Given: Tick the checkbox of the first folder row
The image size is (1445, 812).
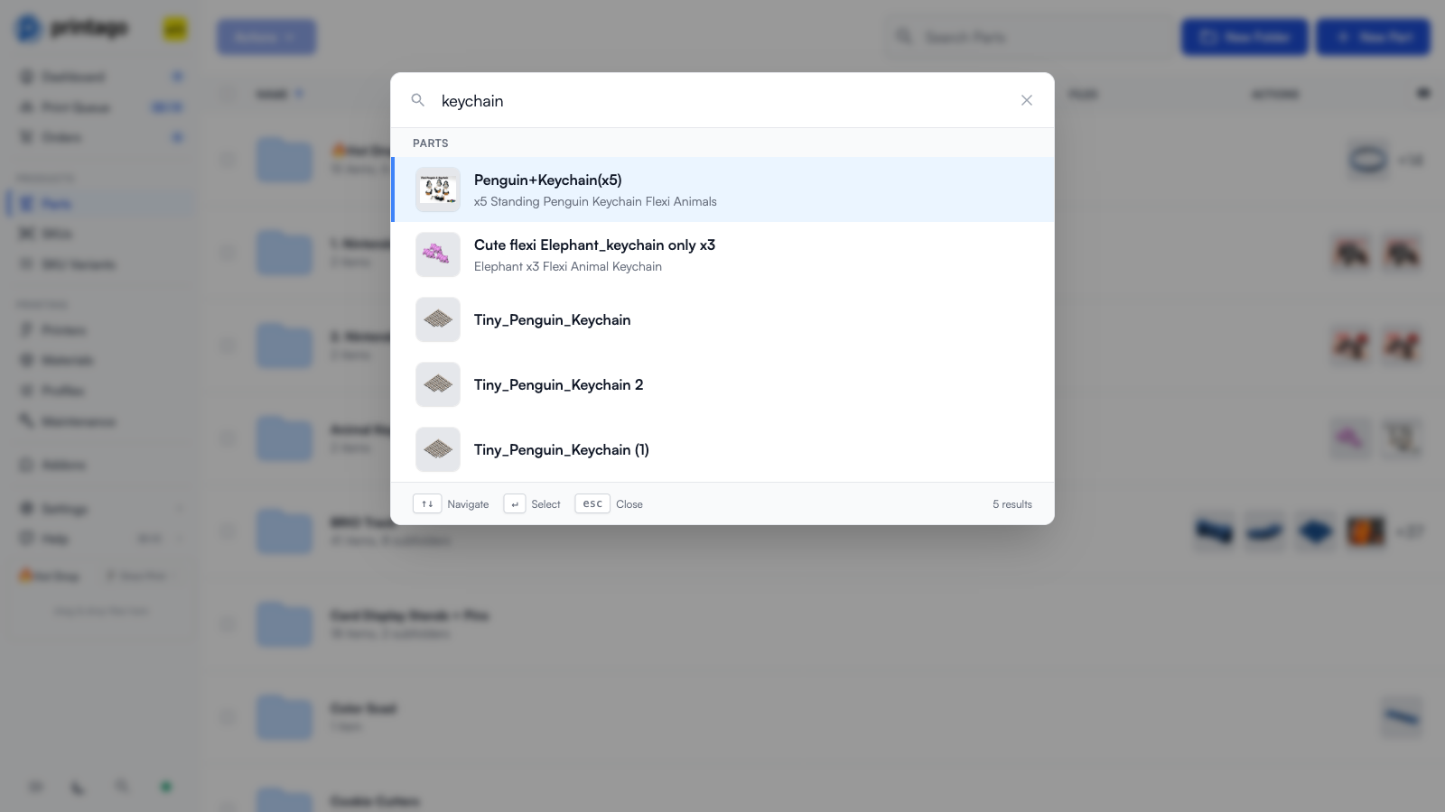Looking at the screenshot, I should [x=228, y=160].
